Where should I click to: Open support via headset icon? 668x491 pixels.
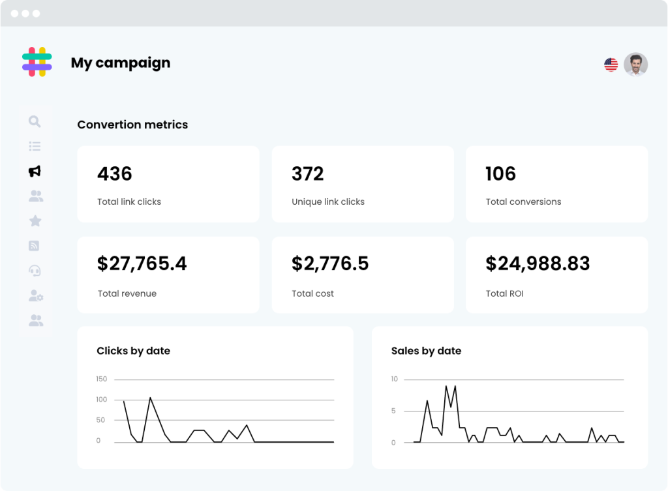[x=35, y=271]
